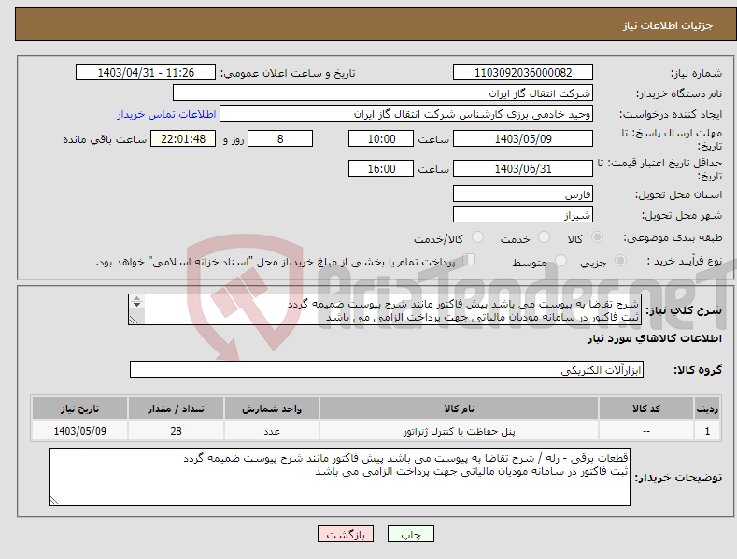Click the resize grip of توضیحات خریدار box

coord(54,500)
